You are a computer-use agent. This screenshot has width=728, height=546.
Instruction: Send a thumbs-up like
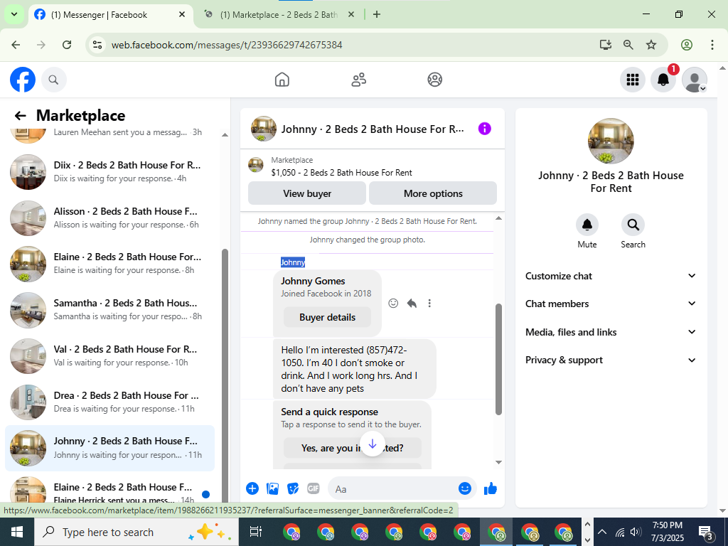[491, 488]
